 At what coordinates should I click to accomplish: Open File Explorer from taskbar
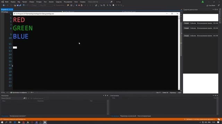[19, 122]
